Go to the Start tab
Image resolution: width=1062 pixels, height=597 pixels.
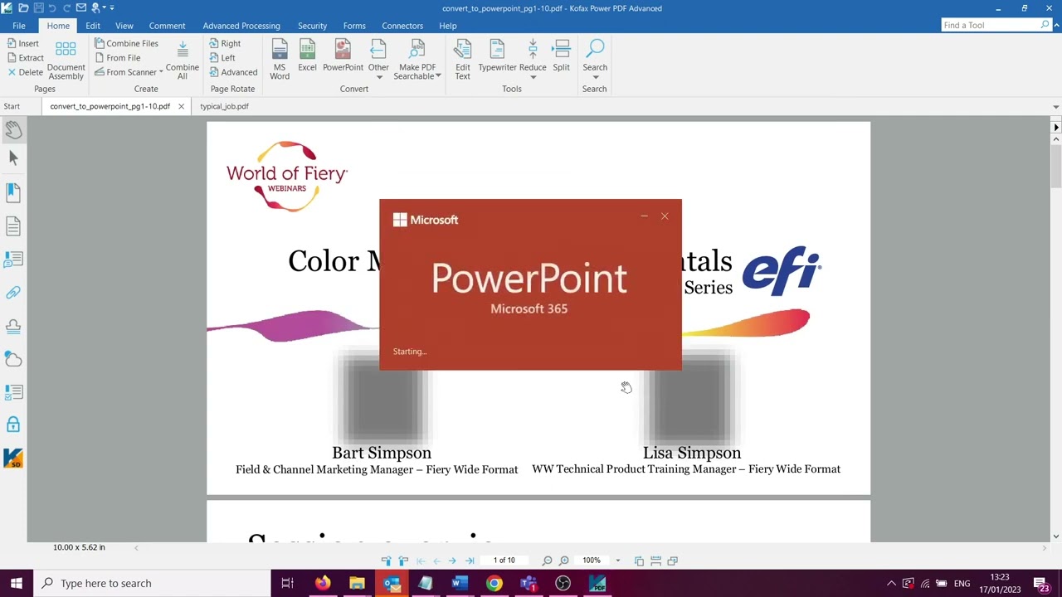(12, 106)
